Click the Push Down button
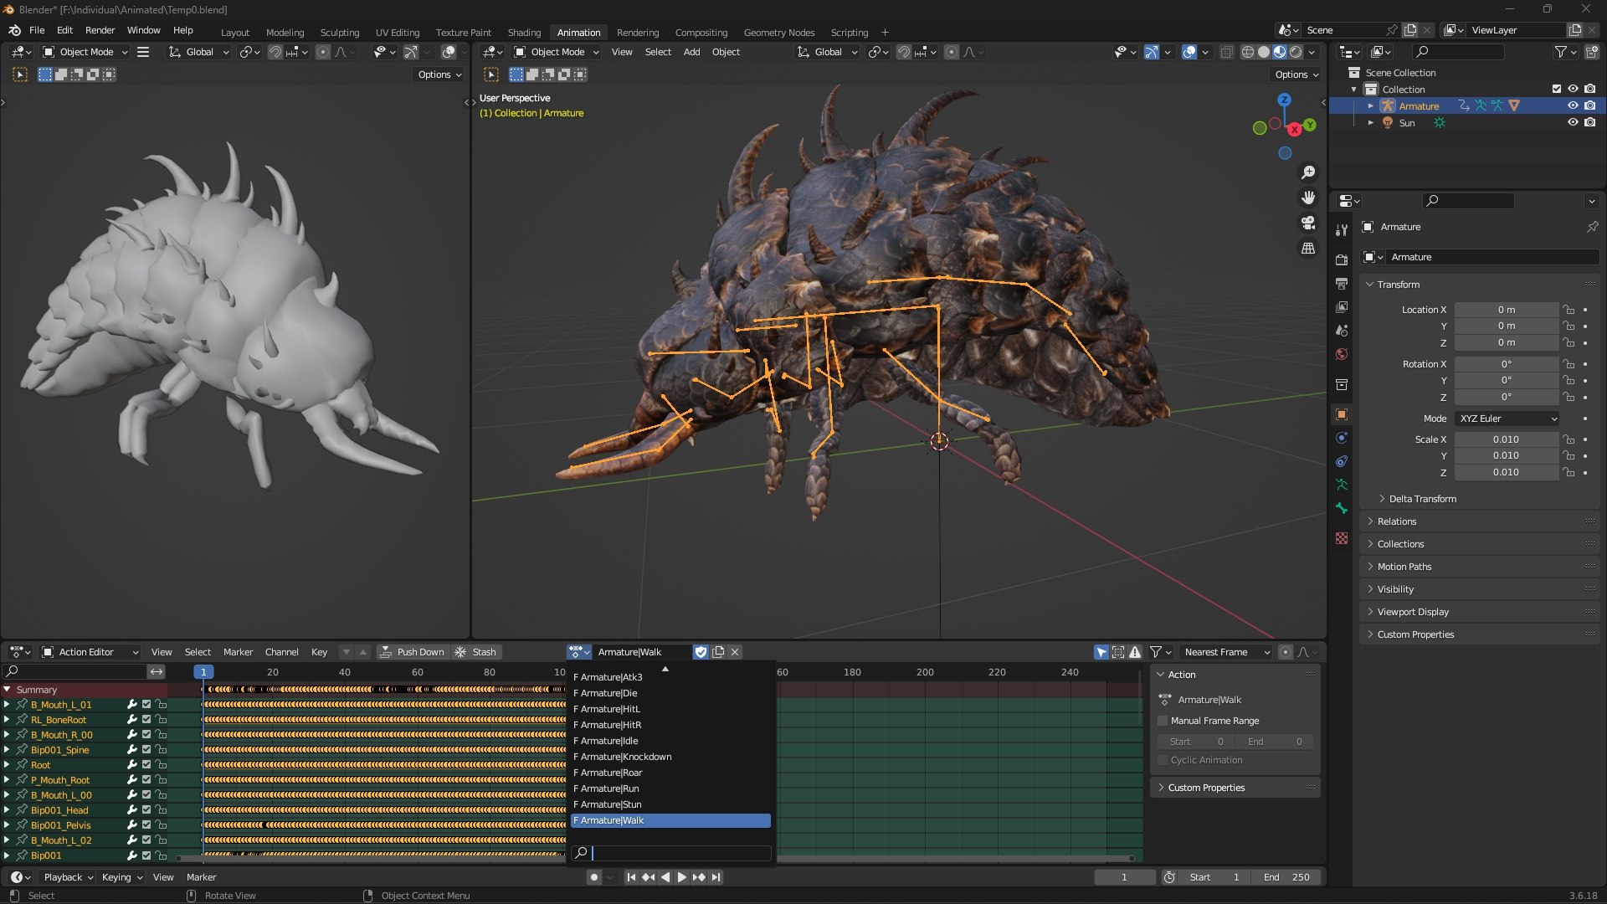Image resolution: width=1607 pixels, height=904 pixels. [412, 652]
